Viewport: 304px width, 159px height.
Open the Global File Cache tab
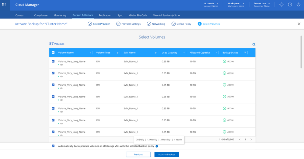tap(138, 15)
